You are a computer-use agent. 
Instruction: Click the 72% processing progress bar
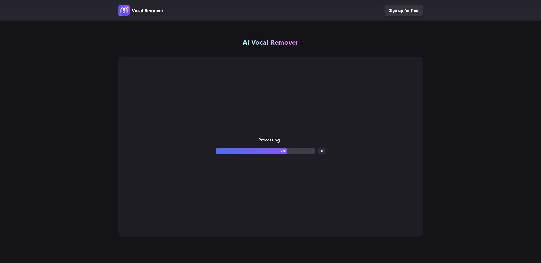tap(265, 151)
